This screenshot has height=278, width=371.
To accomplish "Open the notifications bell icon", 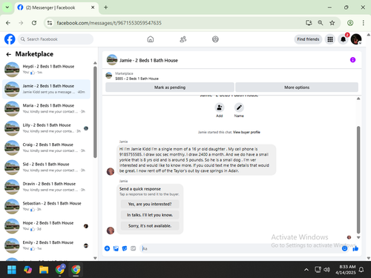I will pyautogui.click(x=343, y=39).
